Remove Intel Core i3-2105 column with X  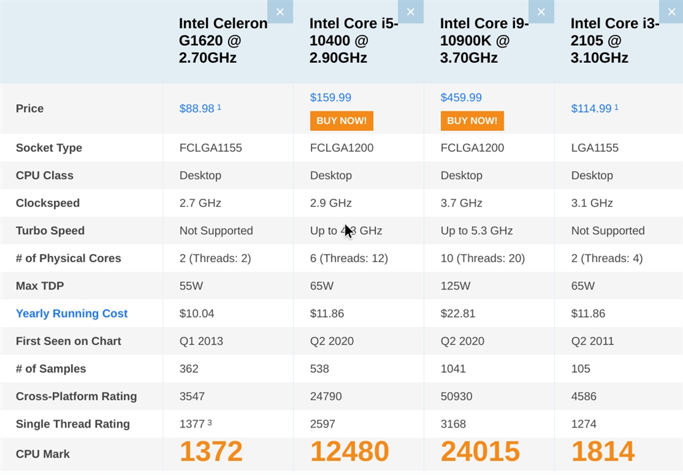click(x=671, y=12)
